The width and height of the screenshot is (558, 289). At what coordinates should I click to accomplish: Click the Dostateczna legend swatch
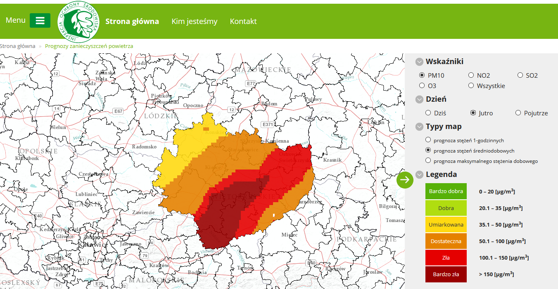click(x=446, y=241)
